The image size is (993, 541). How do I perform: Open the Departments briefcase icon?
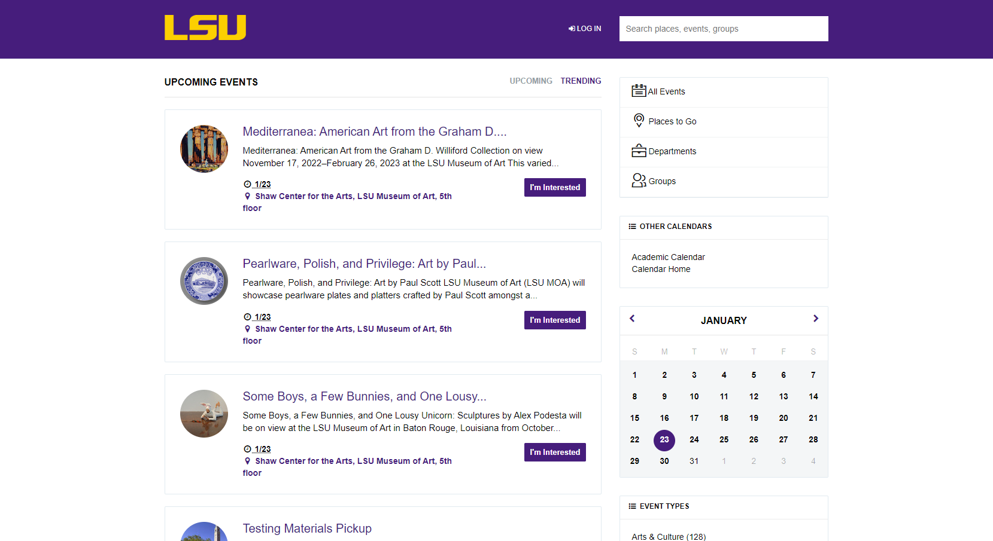[639, 151]
